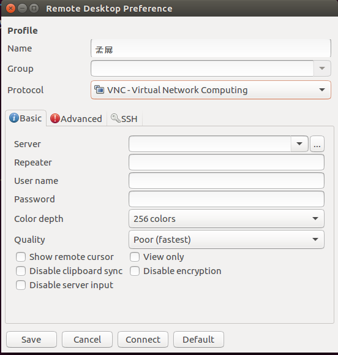Focus the Password input field

(x=227, y=199)
